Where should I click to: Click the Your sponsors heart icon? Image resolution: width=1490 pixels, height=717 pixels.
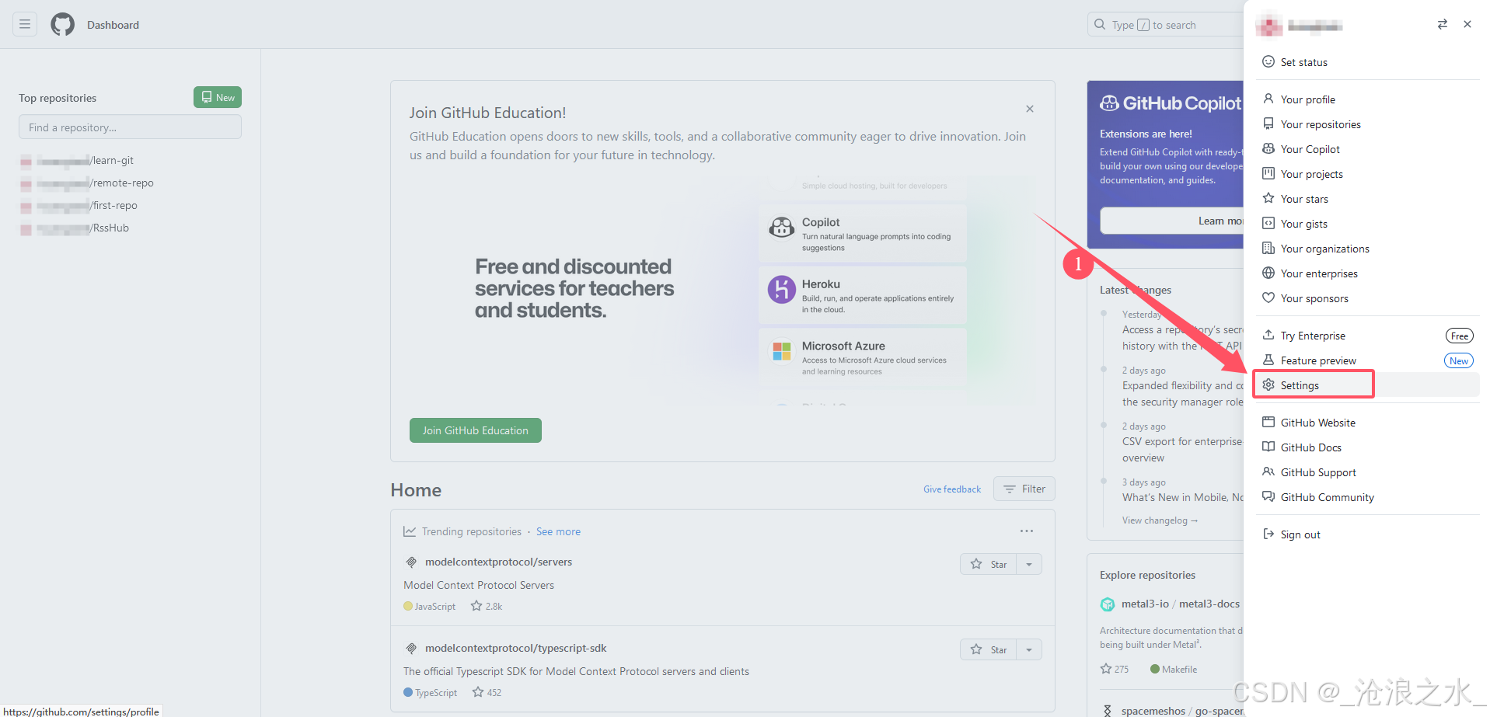tap(1268, 298)
